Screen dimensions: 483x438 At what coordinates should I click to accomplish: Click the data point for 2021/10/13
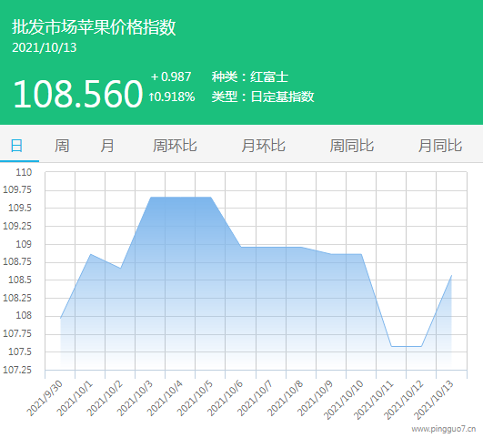click(x=451, y=275)
